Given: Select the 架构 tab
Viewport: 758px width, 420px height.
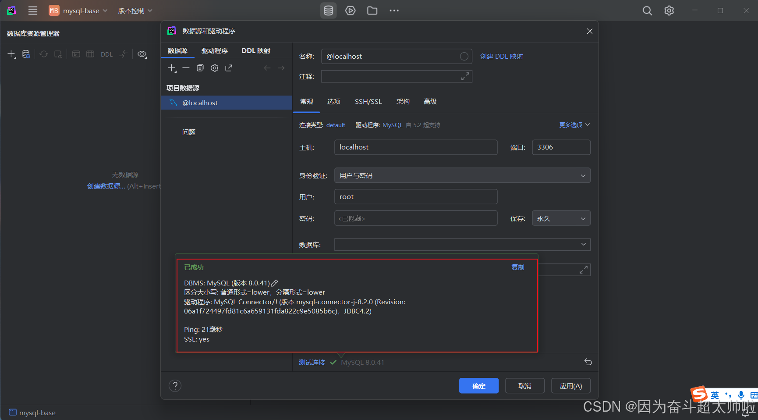Looking at the screenshot, I should pos(403,102).
